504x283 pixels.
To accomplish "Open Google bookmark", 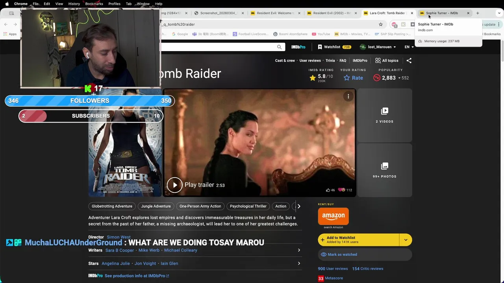I will pyautogui.click(x=180, y=34).
